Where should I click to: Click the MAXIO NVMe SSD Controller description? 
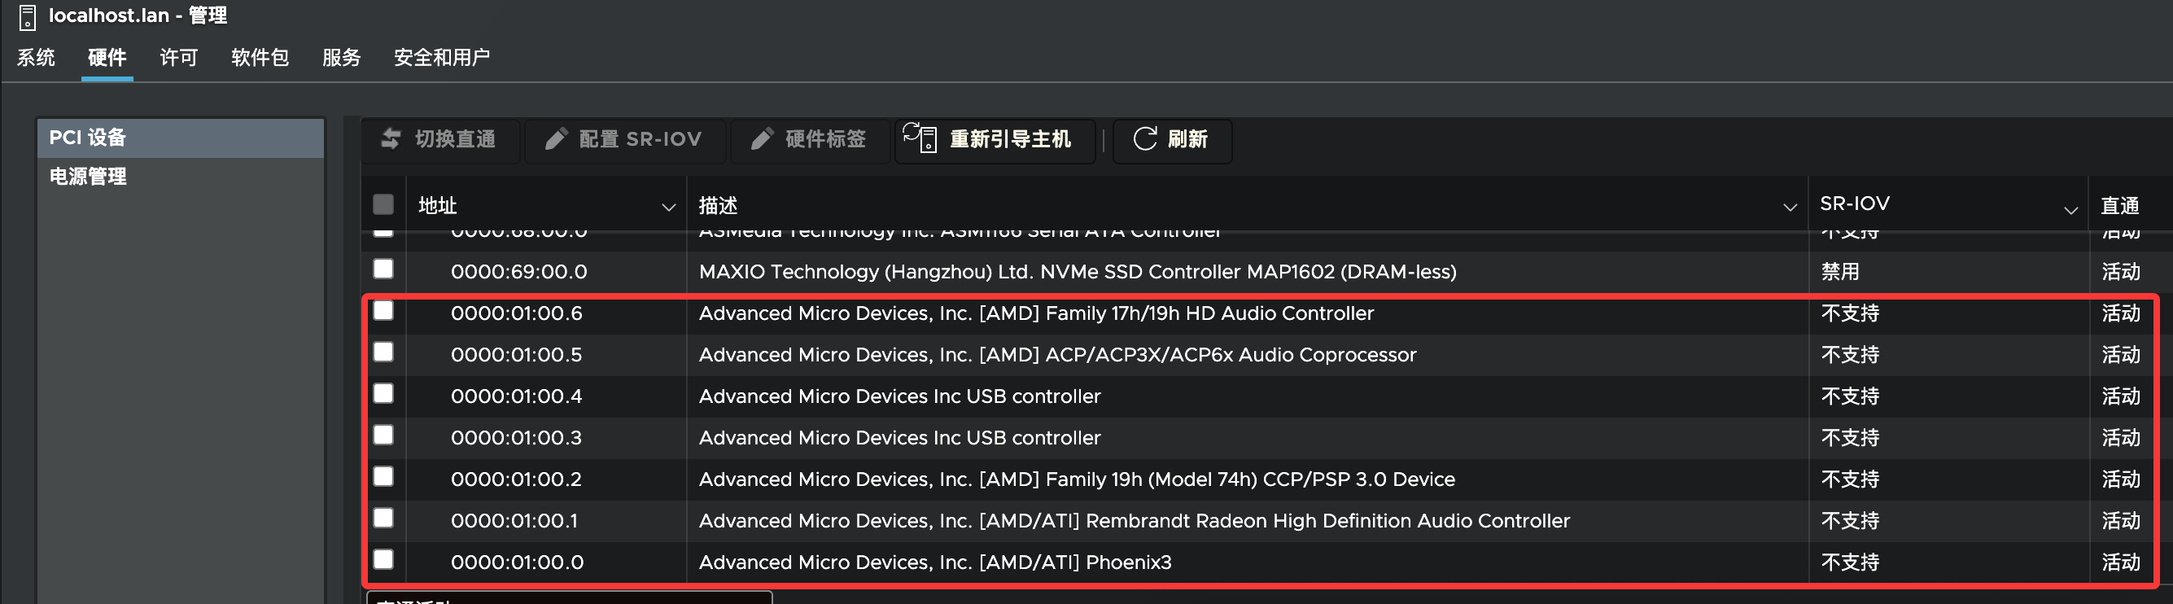coord(1078,272)
